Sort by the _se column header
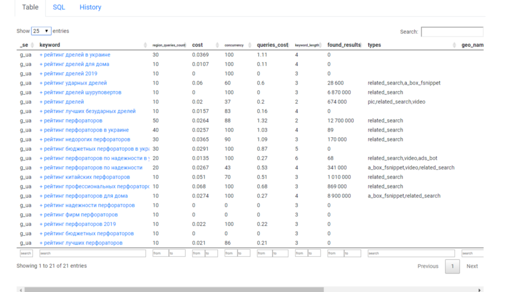Viewport: 531px width, 292px height. pos(24,45)
